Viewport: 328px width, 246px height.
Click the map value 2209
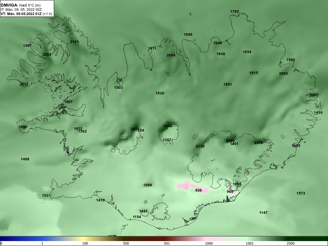click(x=47, y=54)
